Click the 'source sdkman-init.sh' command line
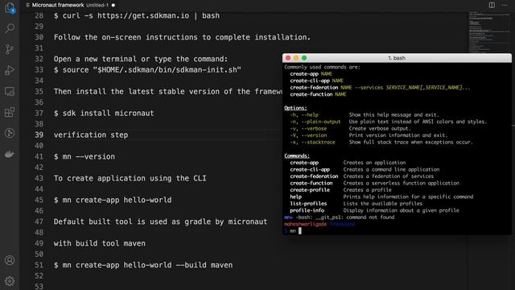Image resolution: width=515 pixels, height=290 pixels. click(x=147, y=70)
